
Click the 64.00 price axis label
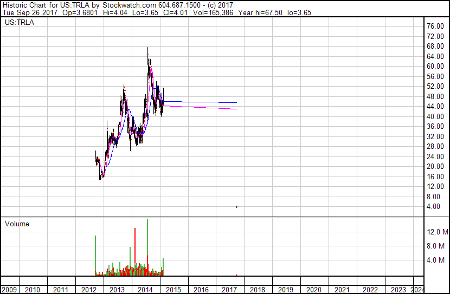coord(435,56)
